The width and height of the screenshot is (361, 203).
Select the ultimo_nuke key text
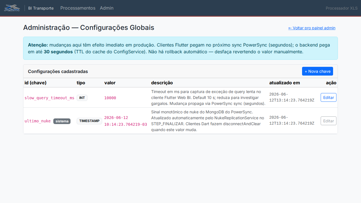38,121
